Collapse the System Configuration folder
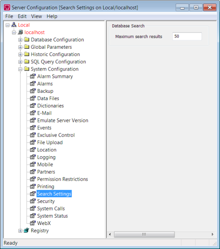Viewport: 220px width, 249px height. [x=20, y=69]
